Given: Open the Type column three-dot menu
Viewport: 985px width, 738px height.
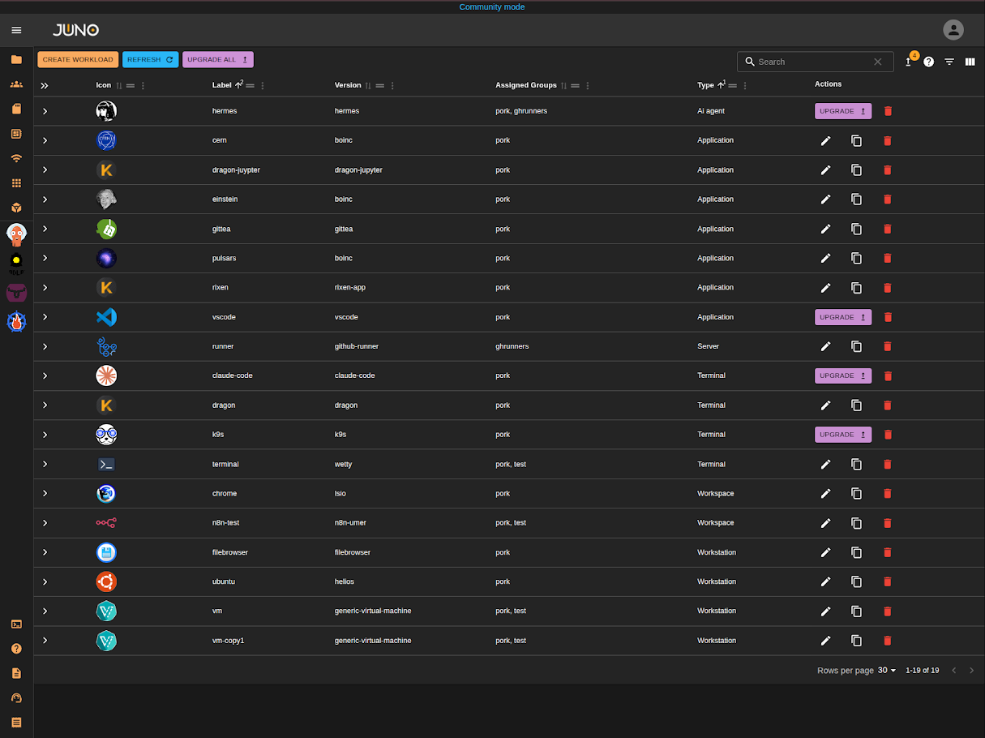Looking at the screenshot, I should click(745, 85).
